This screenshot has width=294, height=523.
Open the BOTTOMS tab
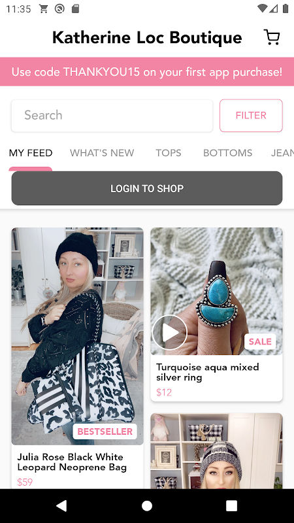[227, 153]
